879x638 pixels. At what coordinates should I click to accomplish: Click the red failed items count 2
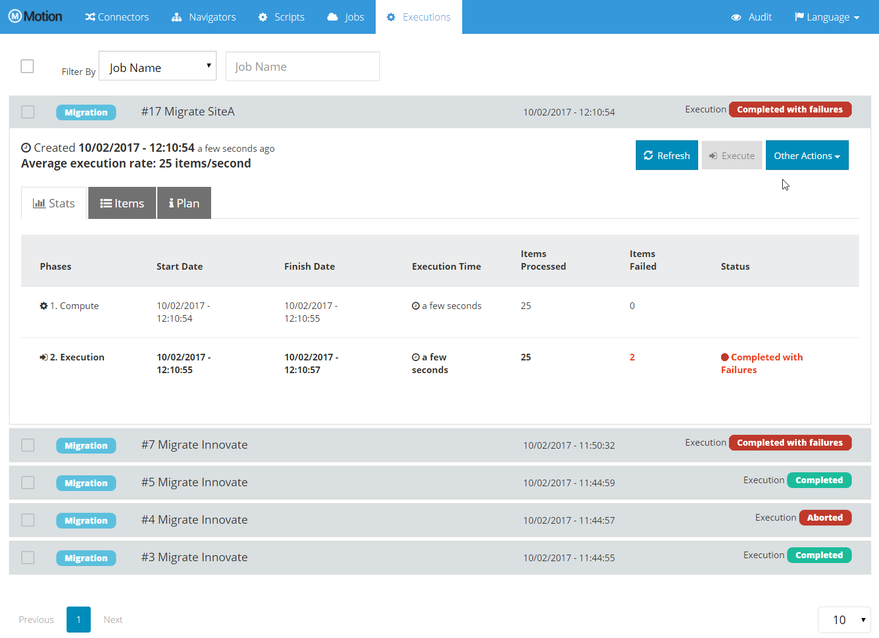click(632, 357)
